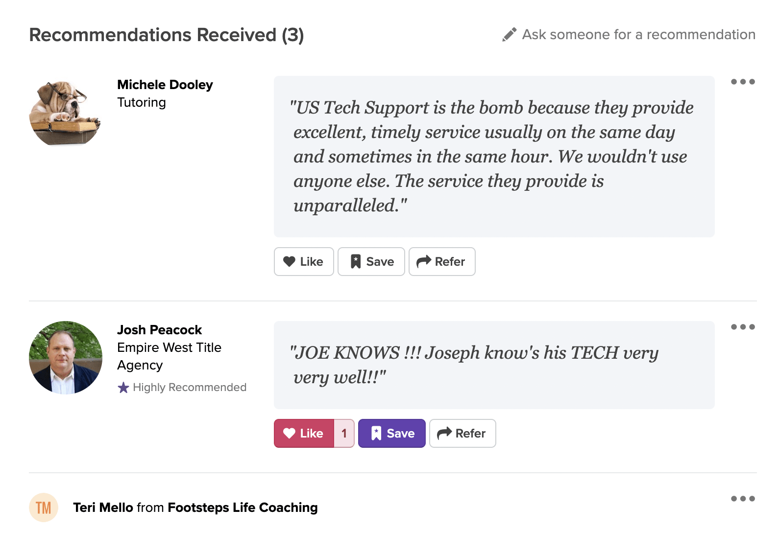Screen dimensions: 778x553
Task: Open Josh Peacock's profile name link
Action: click(159, 330)
